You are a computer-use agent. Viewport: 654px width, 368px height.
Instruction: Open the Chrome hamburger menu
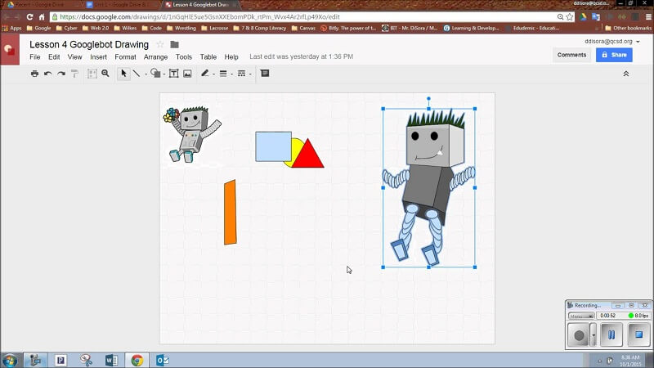[x=648, y=16]
